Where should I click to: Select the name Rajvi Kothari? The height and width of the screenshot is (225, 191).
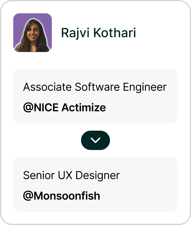click(x=98, y=33)
